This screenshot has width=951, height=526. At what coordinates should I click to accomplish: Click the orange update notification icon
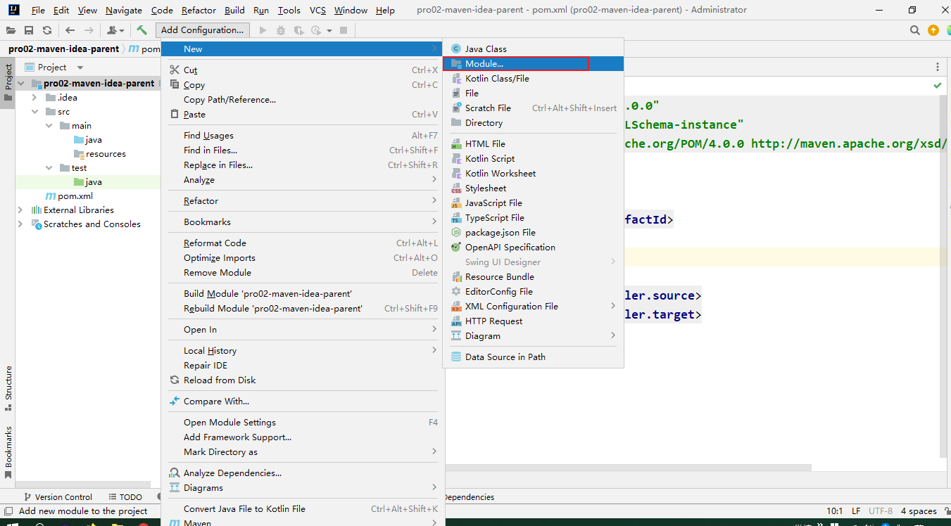click(933, 30)
